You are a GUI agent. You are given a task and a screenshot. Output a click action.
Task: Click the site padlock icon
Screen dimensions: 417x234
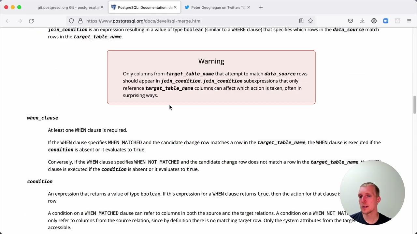coord(80,21)
